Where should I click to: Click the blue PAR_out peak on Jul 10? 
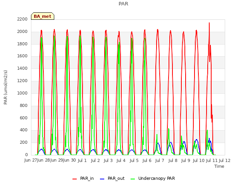point(196,139)
